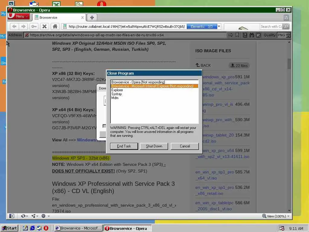Screen dimensions: 309x232
Task: Change the Quality PNG spinner
Action: click(288, 35)
